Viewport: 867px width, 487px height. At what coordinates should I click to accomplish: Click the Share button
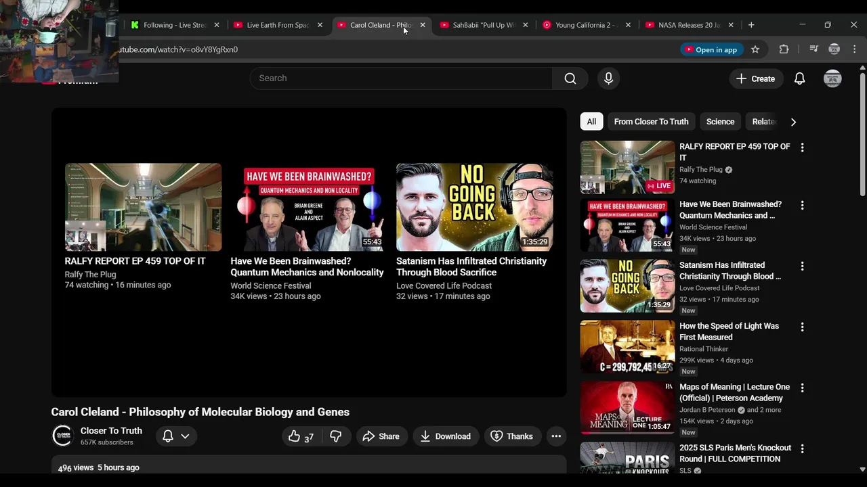point(381,436)
